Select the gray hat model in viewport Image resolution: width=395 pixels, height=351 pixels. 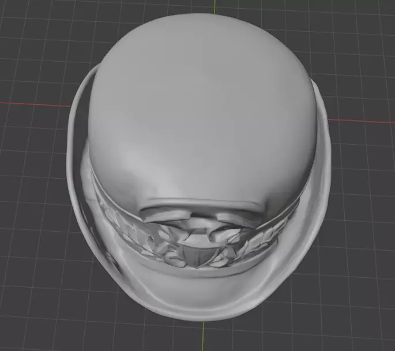point(199,167)
